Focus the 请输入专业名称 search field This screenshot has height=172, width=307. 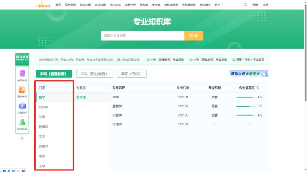142,36
